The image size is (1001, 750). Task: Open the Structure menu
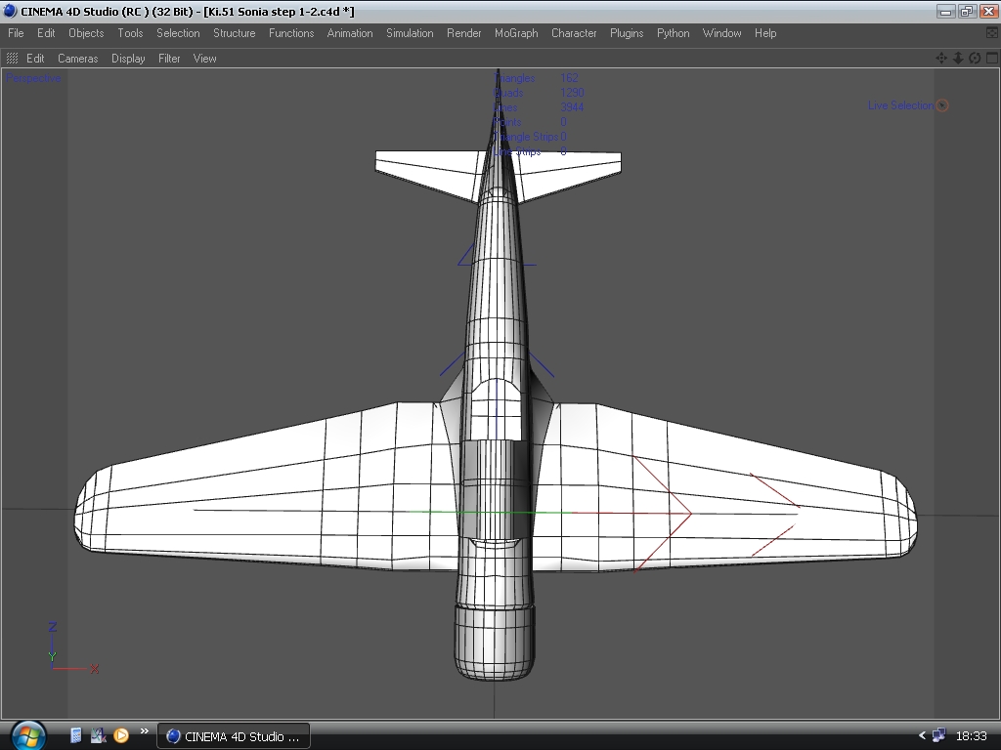(234, 33)
